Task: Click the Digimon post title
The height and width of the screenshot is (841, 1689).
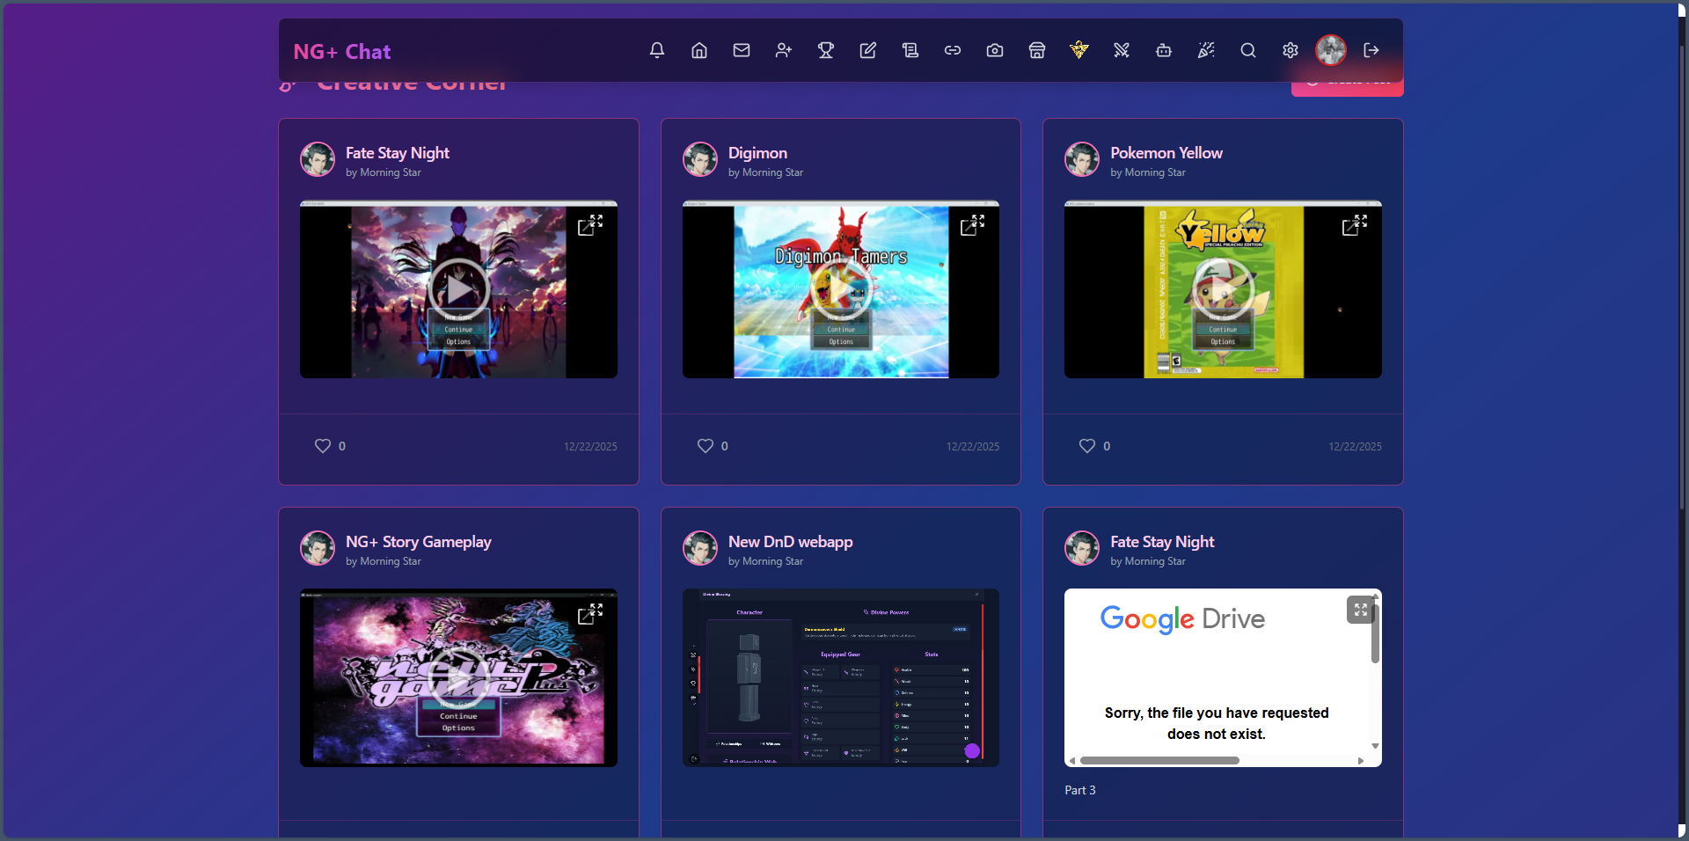Action: coord(757,153)
